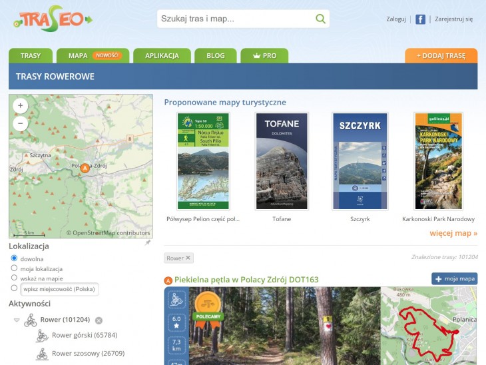
Task: Click Półwysep Pelion caption text
Action: [x=203, y=219]
